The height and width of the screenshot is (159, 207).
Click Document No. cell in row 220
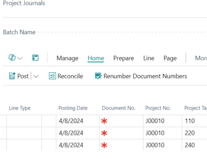click(121, 133)
